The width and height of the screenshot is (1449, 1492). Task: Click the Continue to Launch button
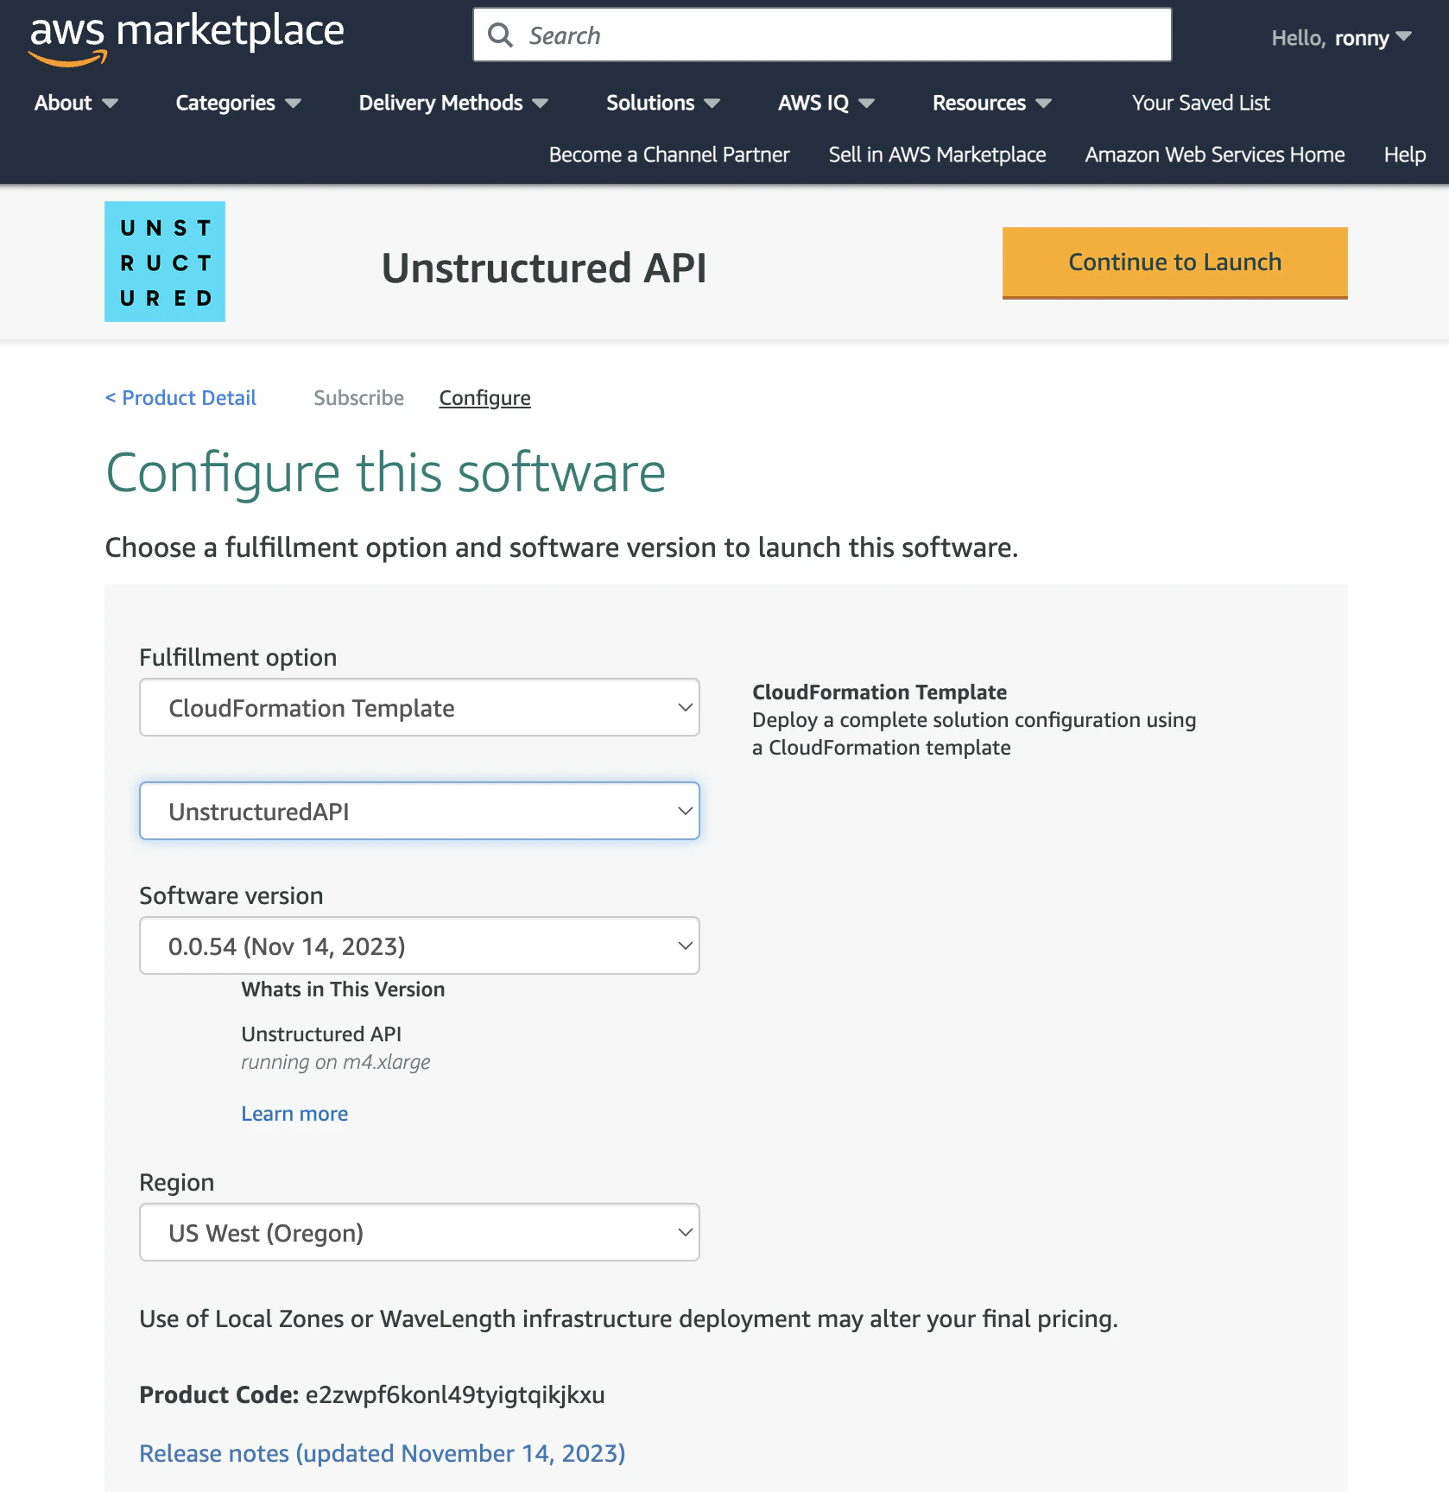(x=1174, y=262)
